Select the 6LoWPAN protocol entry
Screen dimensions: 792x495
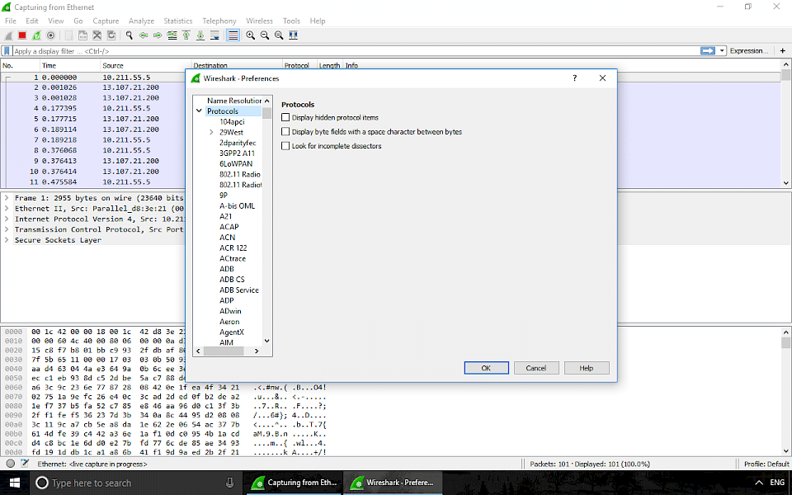[x=235, y=163]
